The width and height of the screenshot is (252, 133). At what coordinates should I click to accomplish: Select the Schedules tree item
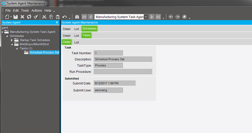(17, 36)
